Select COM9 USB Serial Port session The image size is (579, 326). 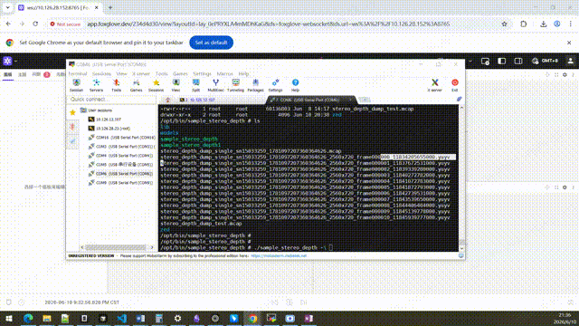point(120,183)
